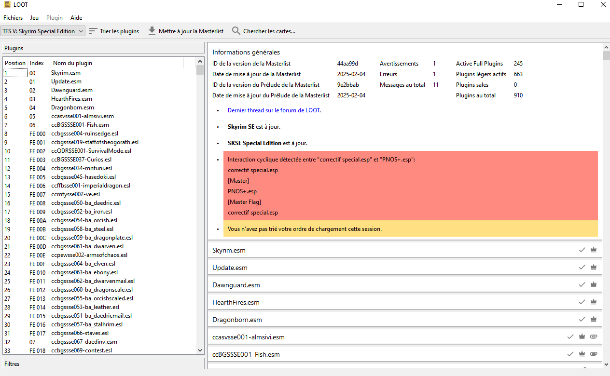Click the plugin list scrollbar thumb

(200, 70)
